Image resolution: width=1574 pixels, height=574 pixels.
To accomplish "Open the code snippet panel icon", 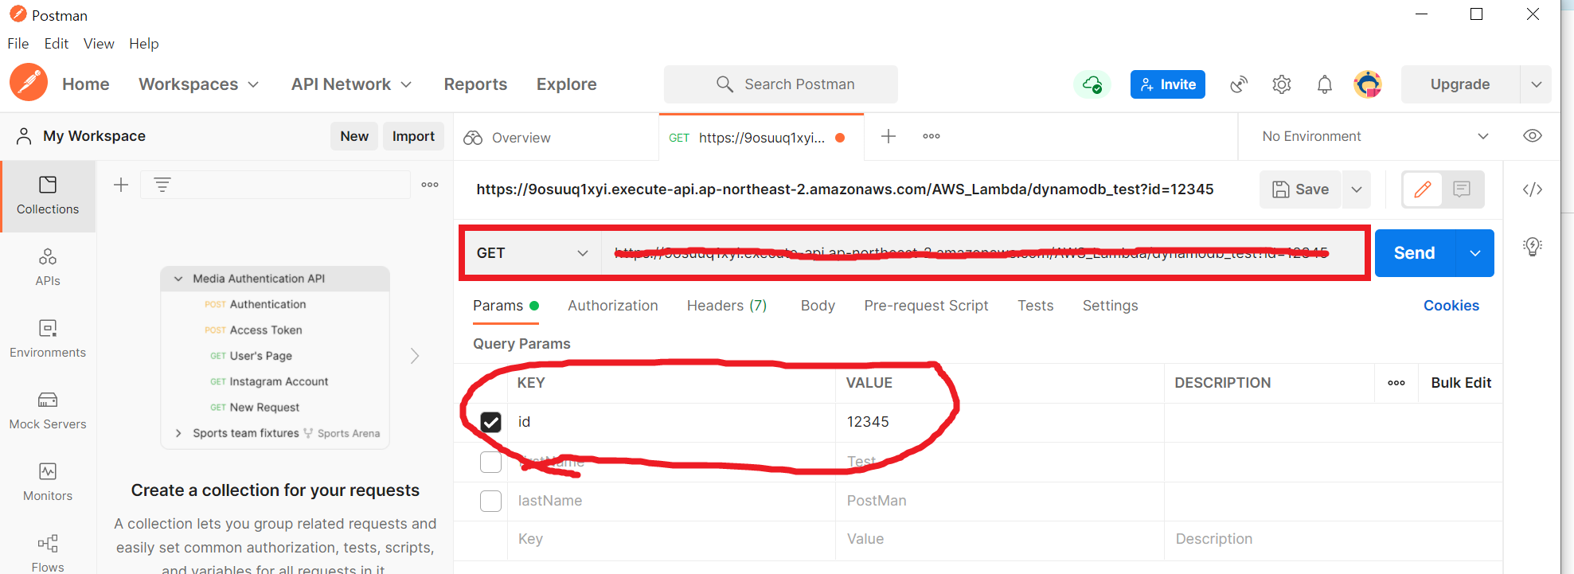I will coord(1533,189).
